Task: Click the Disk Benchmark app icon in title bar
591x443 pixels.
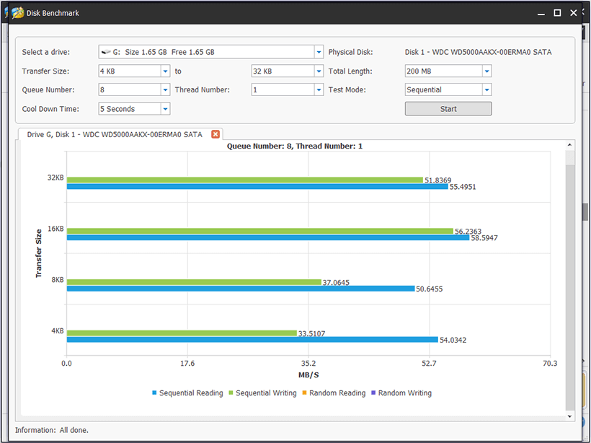Action: 18,13
